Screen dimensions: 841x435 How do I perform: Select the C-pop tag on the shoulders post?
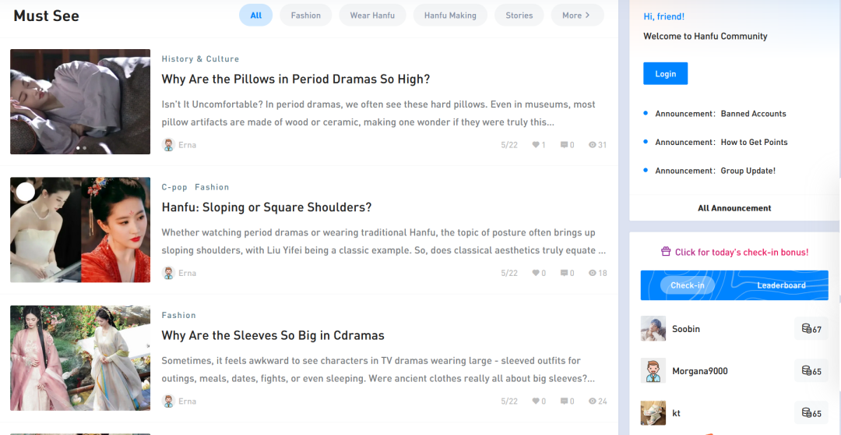coord(174,187)
